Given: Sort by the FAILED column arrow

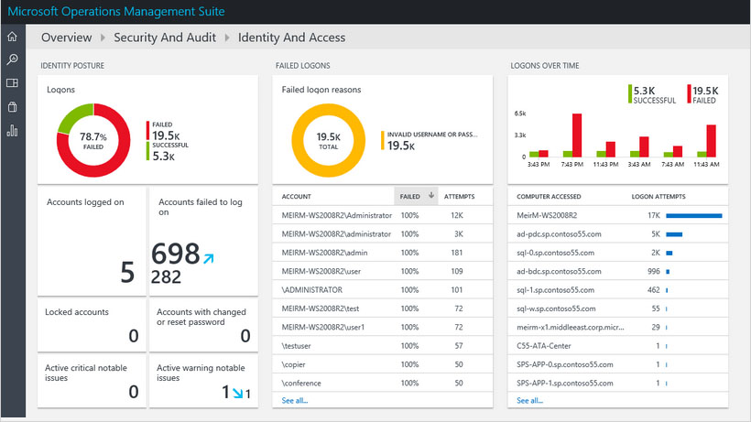Looking at the screenshot, I should 431,196.
